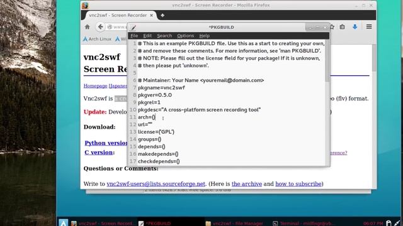Click the PKGBUILD editor window icon
This screenshot has width=403, height=226.
coord(133,28)
